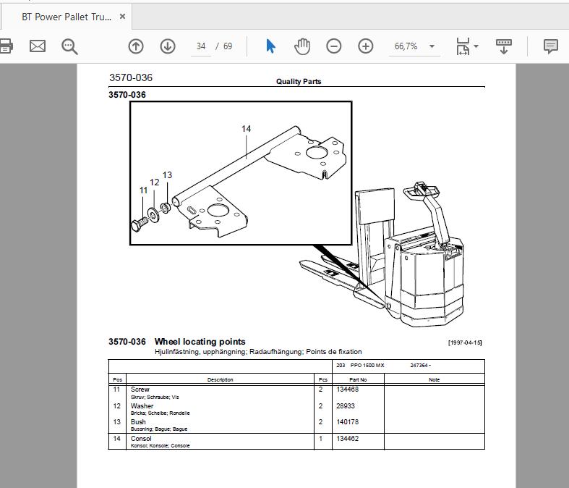This screenshot has width=569, height=488.
Task: Click callout number 14 in diagram
Action: pos(246,129)
